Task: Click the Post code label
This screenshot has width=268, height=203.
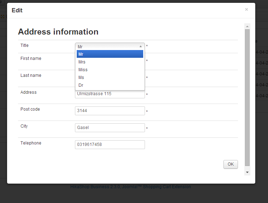Action: coord(30,109)
